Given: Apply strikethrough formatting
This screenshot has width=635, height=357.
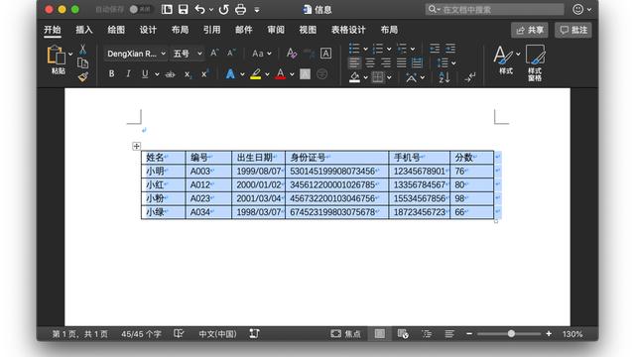Looking at the screenshot, I should pos(171,74).
